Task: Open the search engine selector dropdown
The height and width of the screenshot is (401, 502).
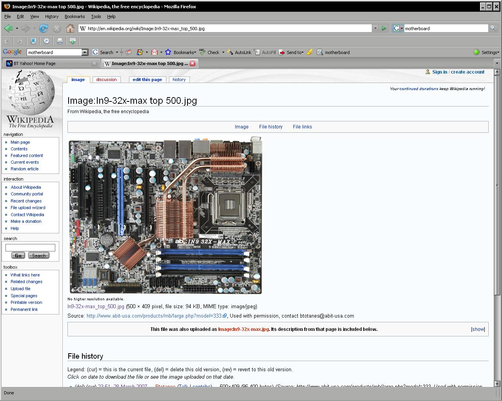Action: coord(398,28)
